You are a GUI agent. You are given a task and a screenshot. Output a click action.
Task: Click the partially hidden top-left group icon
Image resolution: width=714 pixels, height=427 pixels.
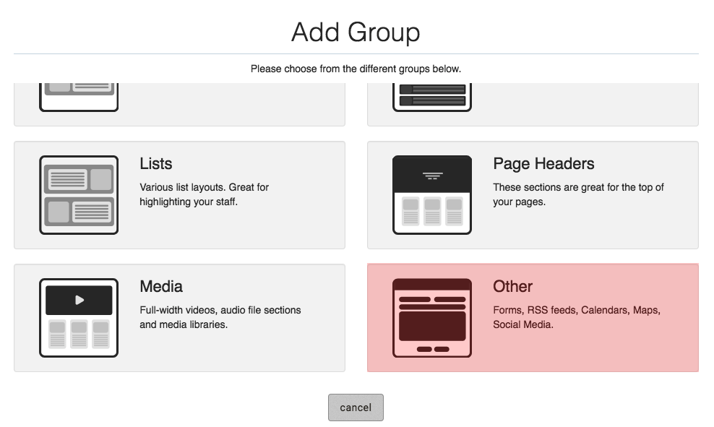[x=79, y=97]
